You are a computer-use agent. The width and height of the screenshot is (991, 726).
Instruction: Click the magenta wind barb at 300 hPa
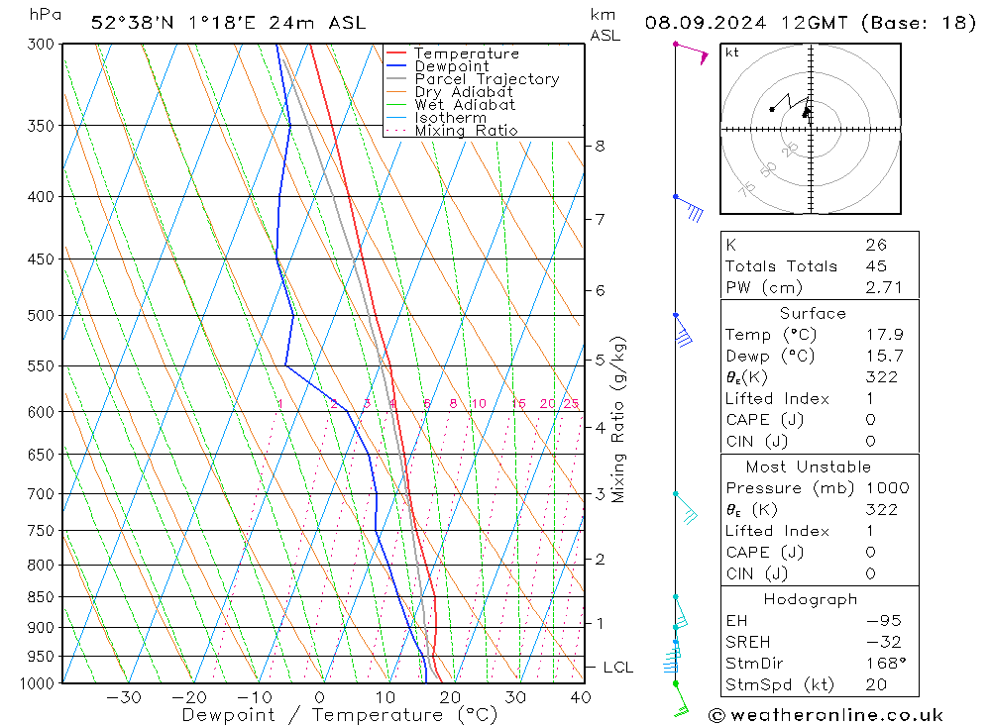point(692,52)
